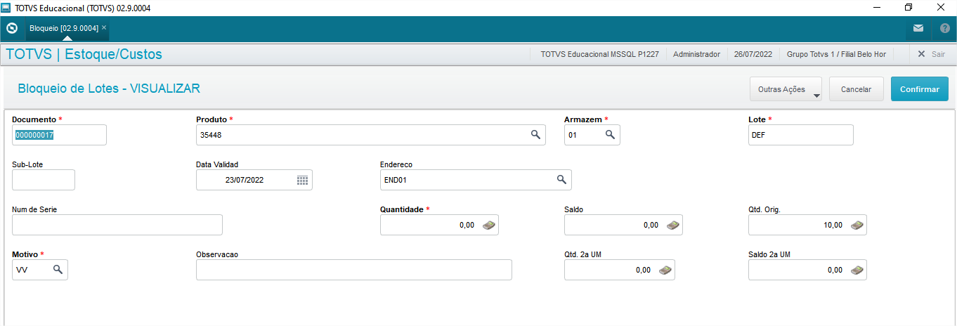Click the Produto search magnifier icon
The height and width of the screenshot is (326, 957).
(x=535, y=135)
